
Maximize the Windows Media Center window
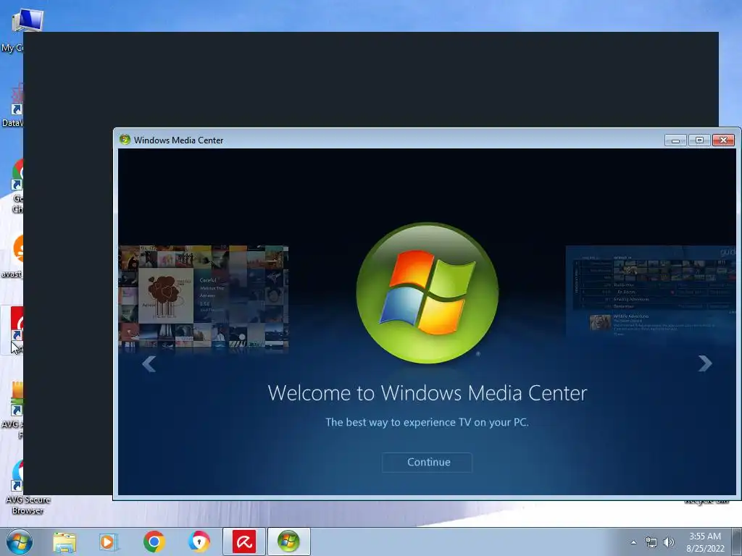point(699,140)
